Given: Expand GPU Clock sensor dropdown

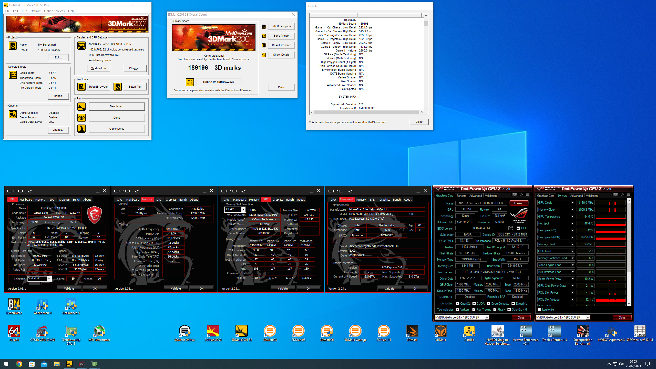Looking at the screenshot, I should point(572,203).
